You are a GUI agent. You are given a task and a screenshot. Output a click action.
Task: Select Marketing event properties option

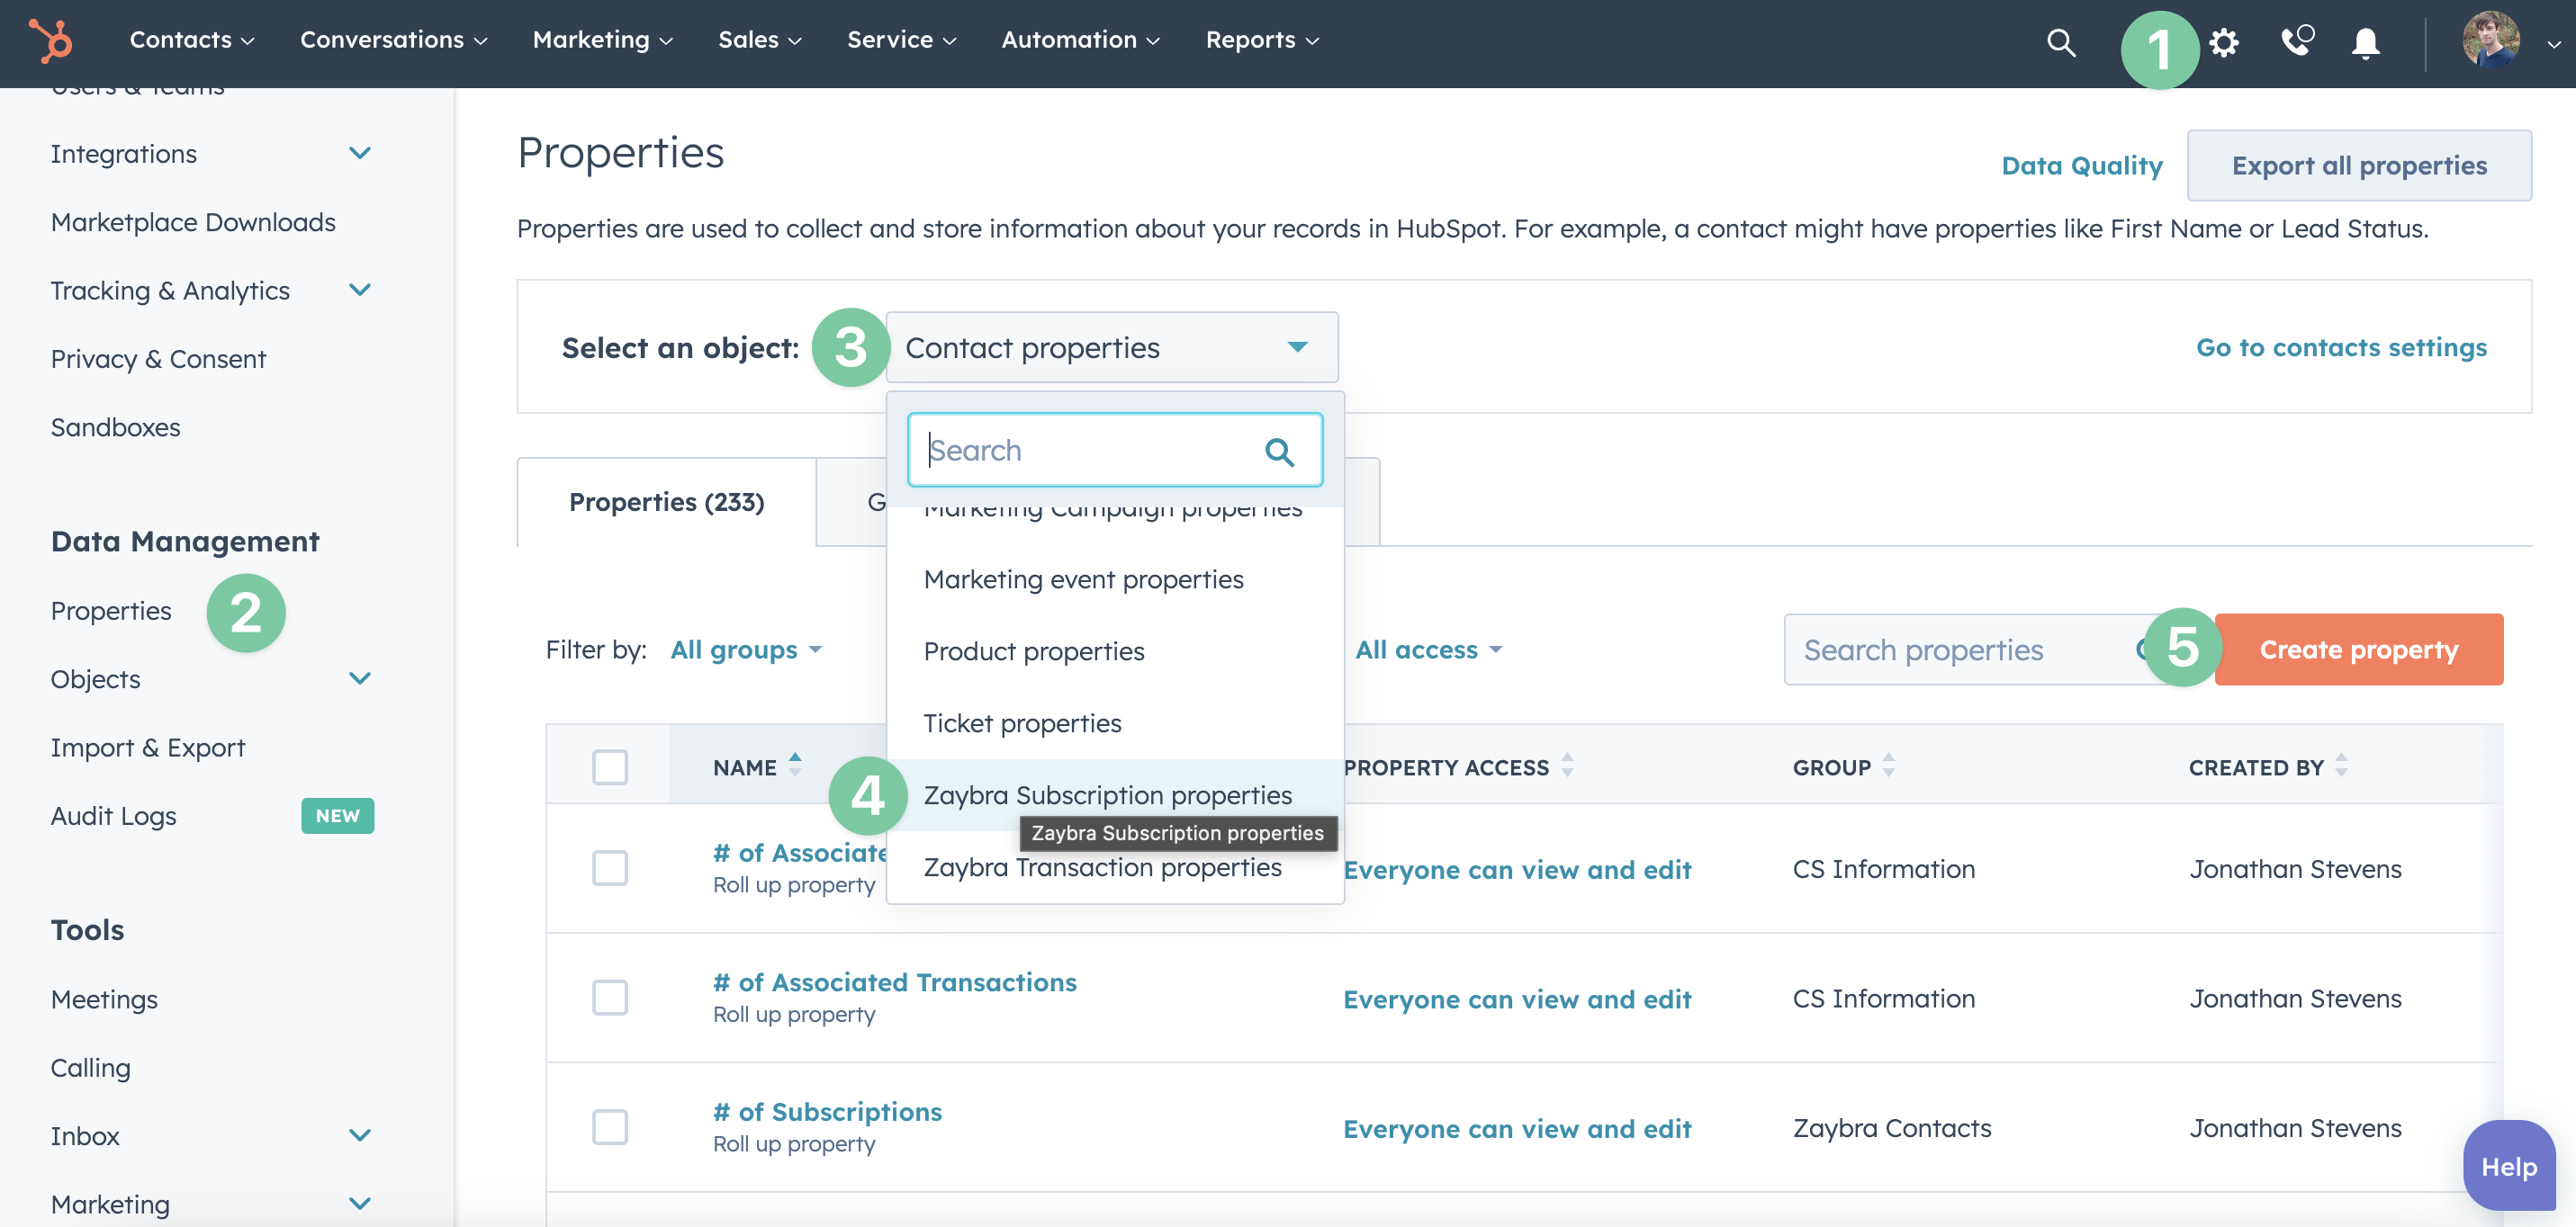tap(1115, 579)
